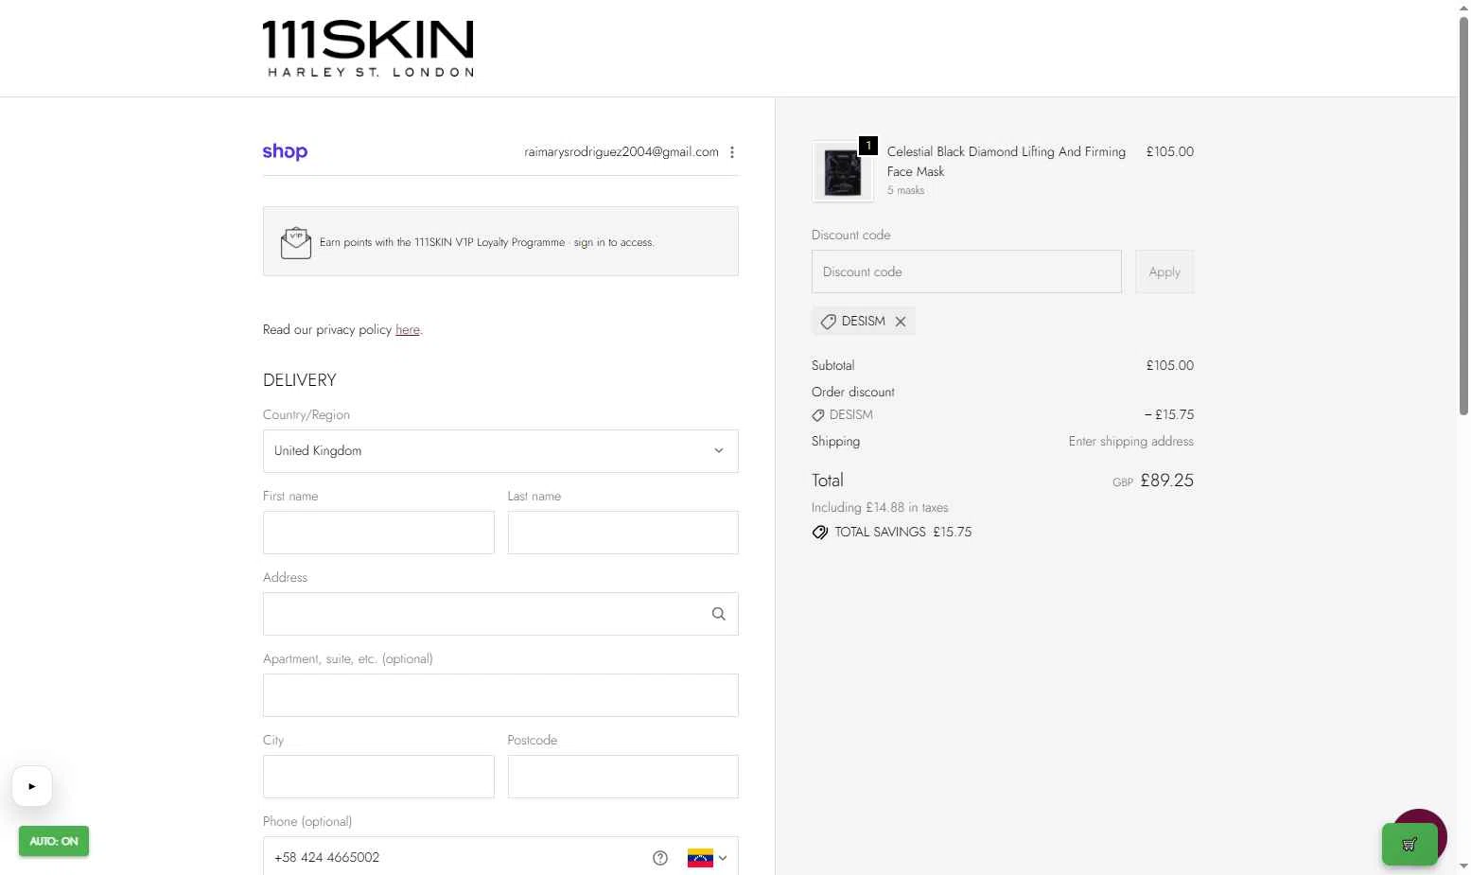The height and width of the screenshot is (875, 1471).
Task: Focus the Apartment, suite, etc. field
Action: (500, 695)
